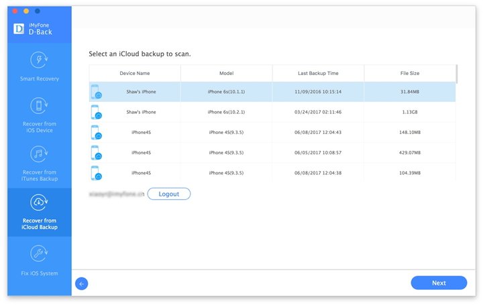The image size is (483, 305).
Task: Click the Next button
Action: coord(439,283)
